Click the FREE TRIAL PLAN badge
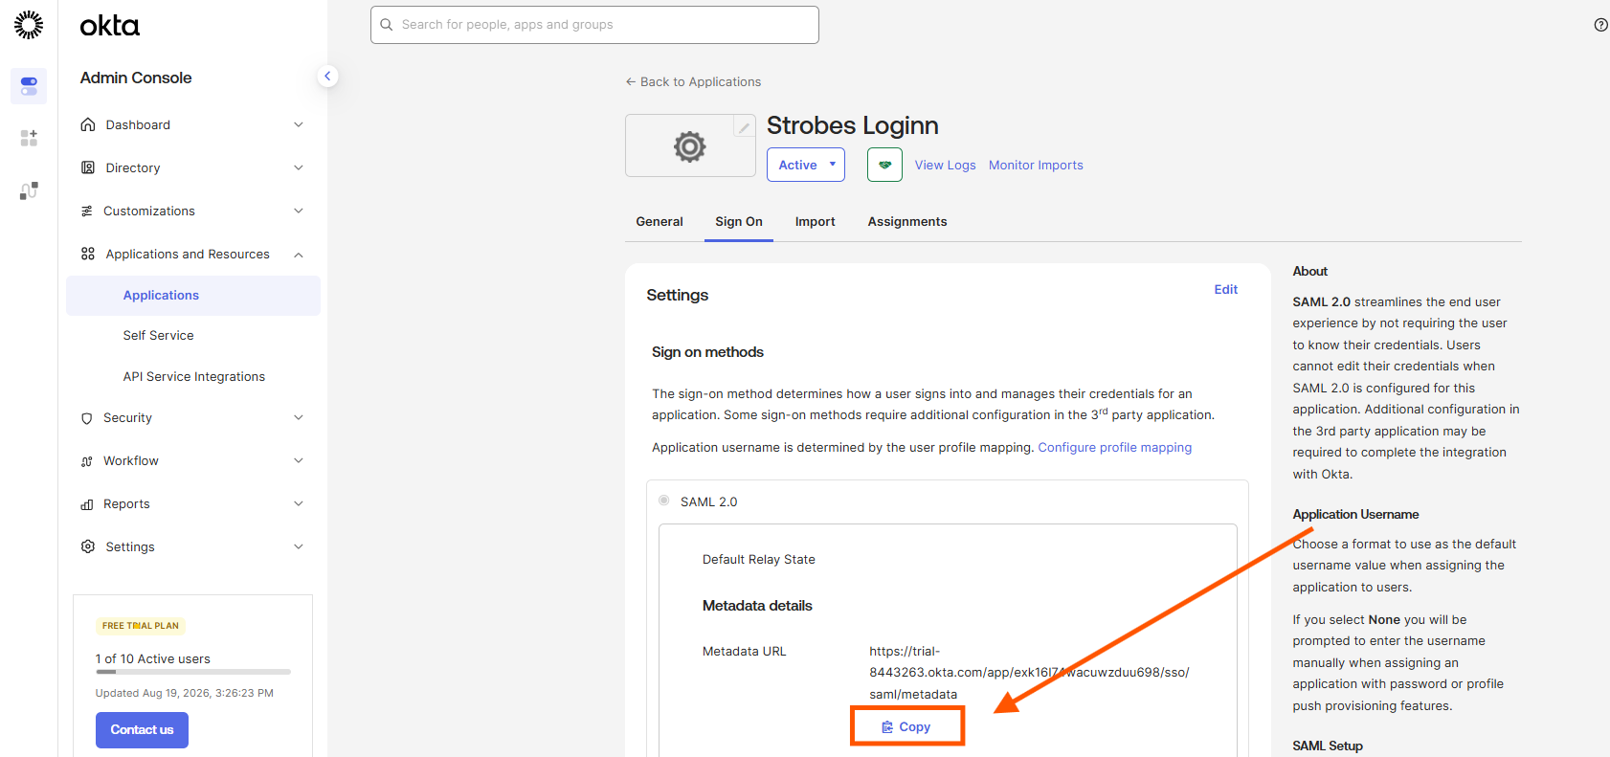 click(141, 626)
